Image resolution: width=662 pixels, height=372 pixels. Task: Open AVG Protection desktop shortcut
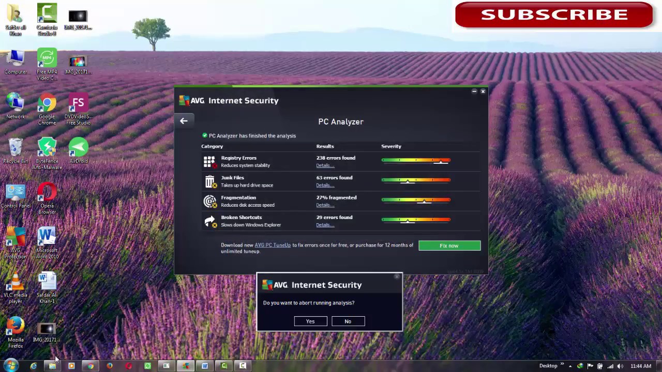[x=16, y=243]
